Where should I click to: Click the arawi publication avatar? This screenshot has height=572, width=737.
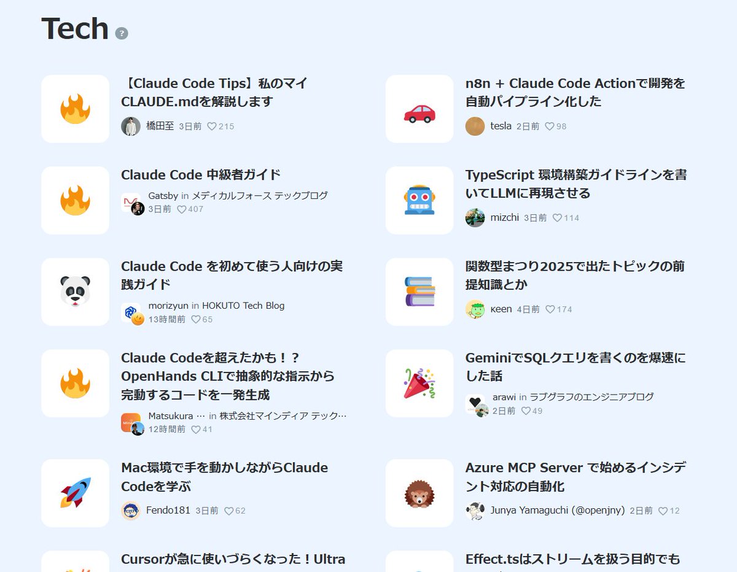point(477,405)
